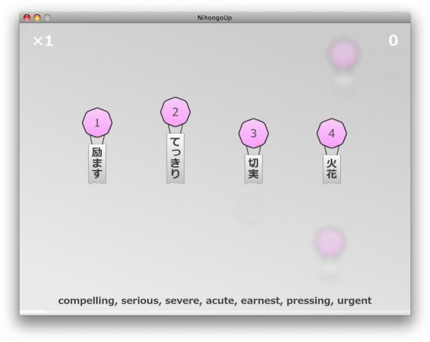
Task: Close the NihongoUp window with the red button
Action: tap(27, 17)
